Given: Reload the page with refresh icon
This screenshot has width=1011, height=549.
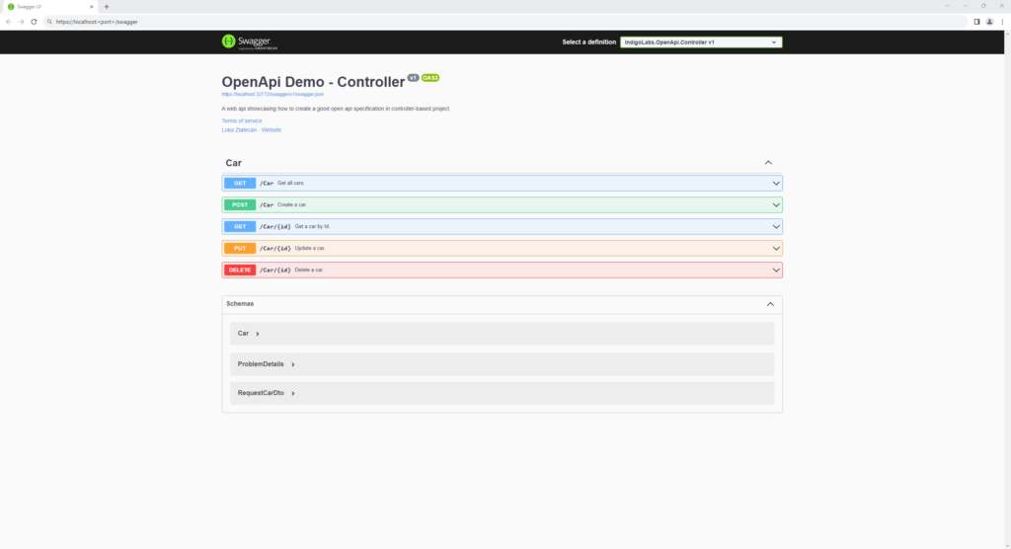Looking at the screenshot, I should tap(34, 21).
